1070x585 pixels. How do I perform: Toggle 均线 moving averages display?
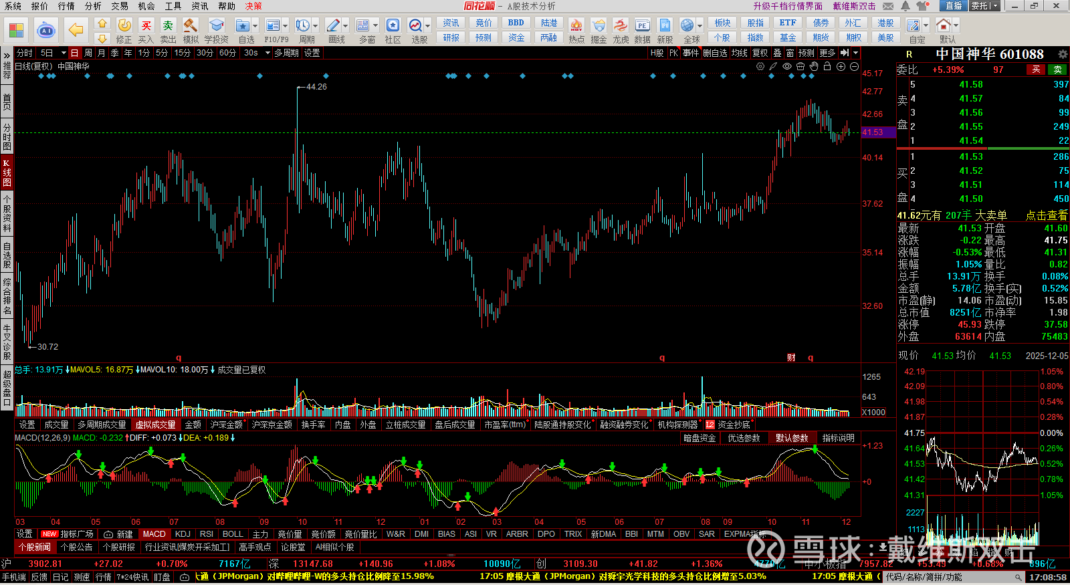[739, 53]
